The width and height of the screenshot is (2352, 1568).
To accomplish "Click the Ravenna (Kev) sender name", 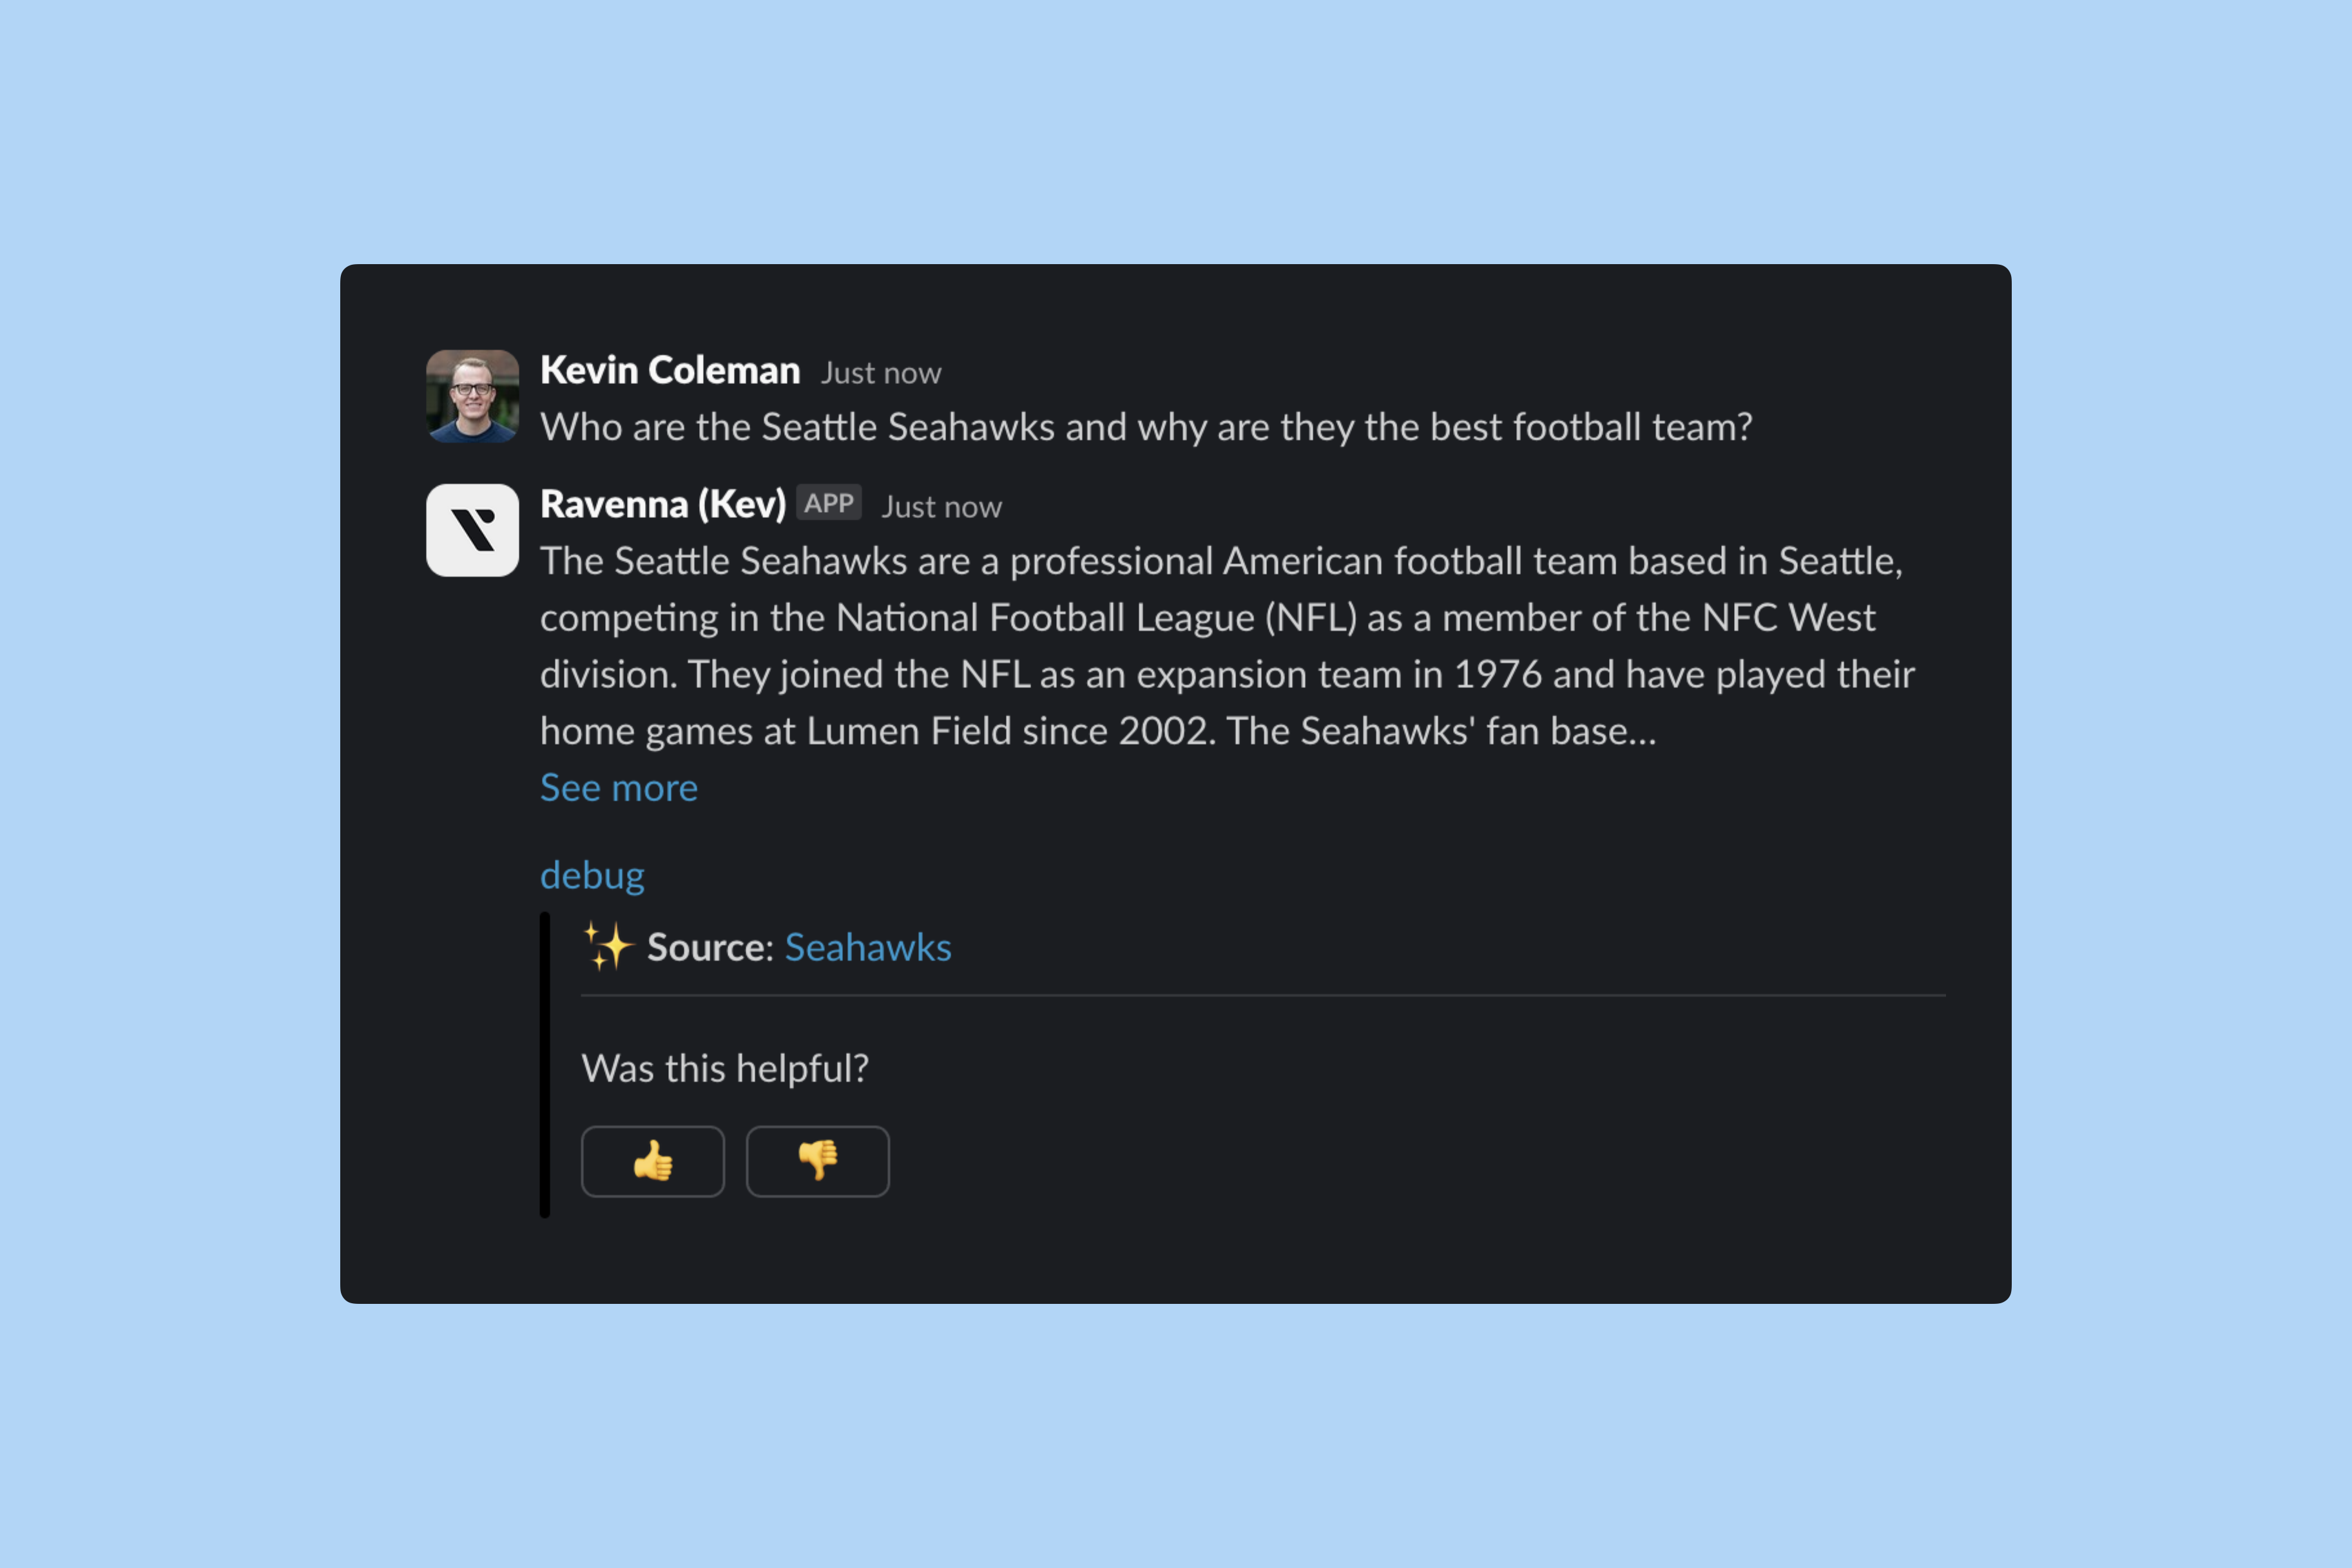I will (x=663, y=504).
